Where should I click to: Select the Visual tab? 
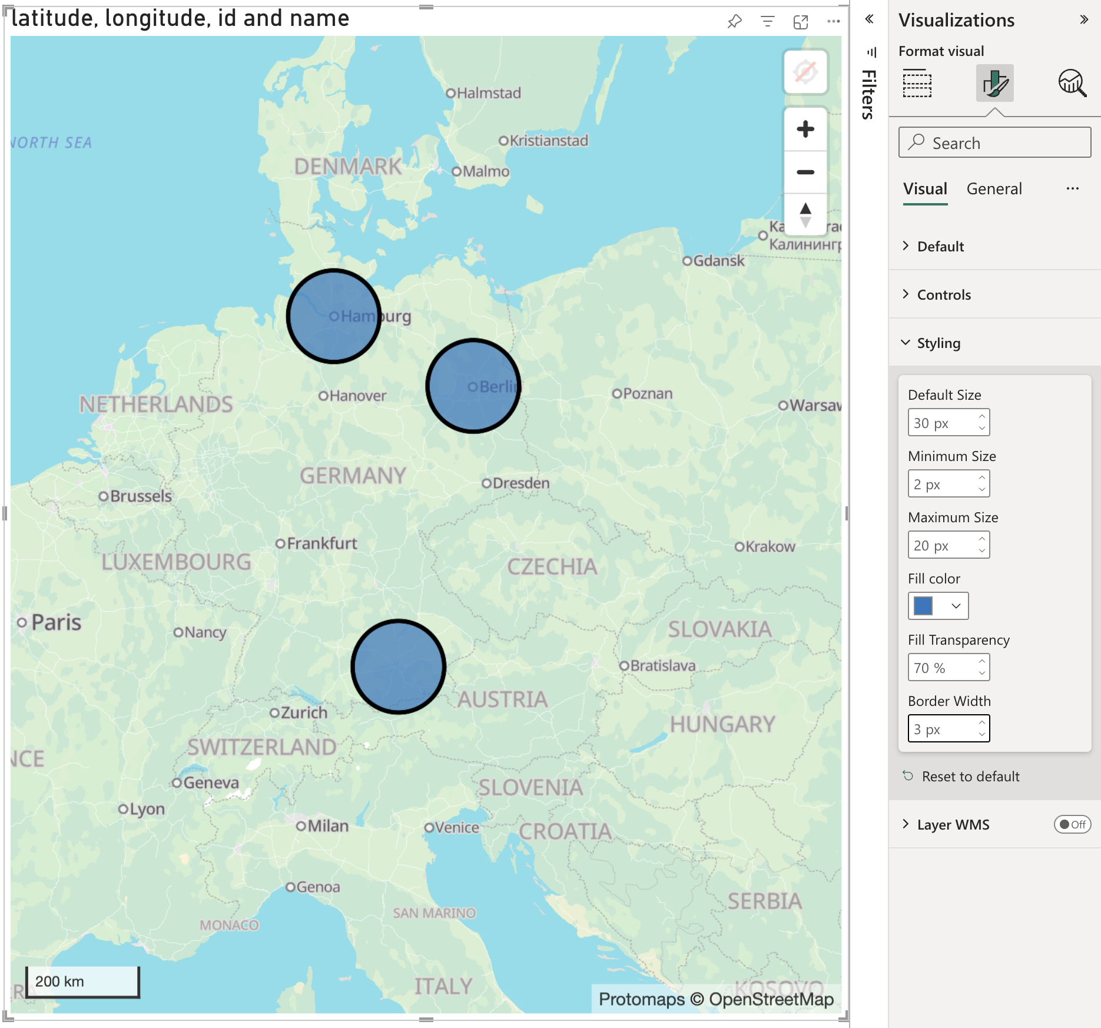925,189
